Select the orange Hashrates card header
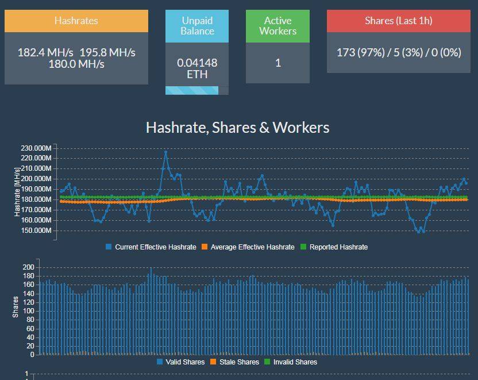This screenshot has height=380, width=478. [x=76, y=21]
